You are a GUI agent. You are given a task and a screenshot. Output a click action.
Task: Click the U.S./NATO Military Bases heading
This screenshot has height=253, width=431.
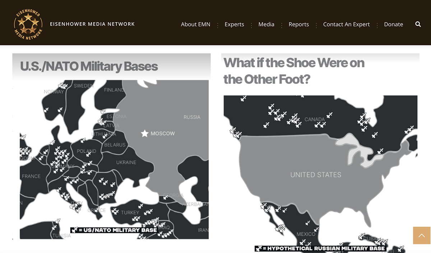point(89,66)
